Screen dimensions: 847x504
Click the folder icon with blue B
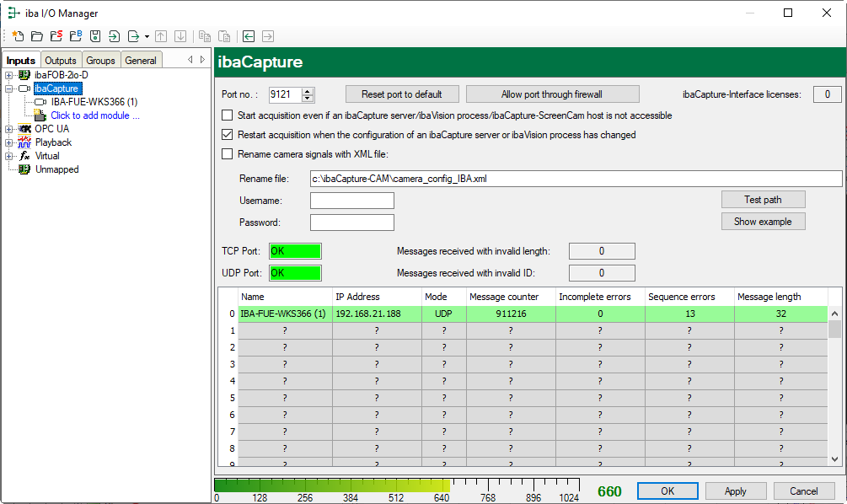75,36
